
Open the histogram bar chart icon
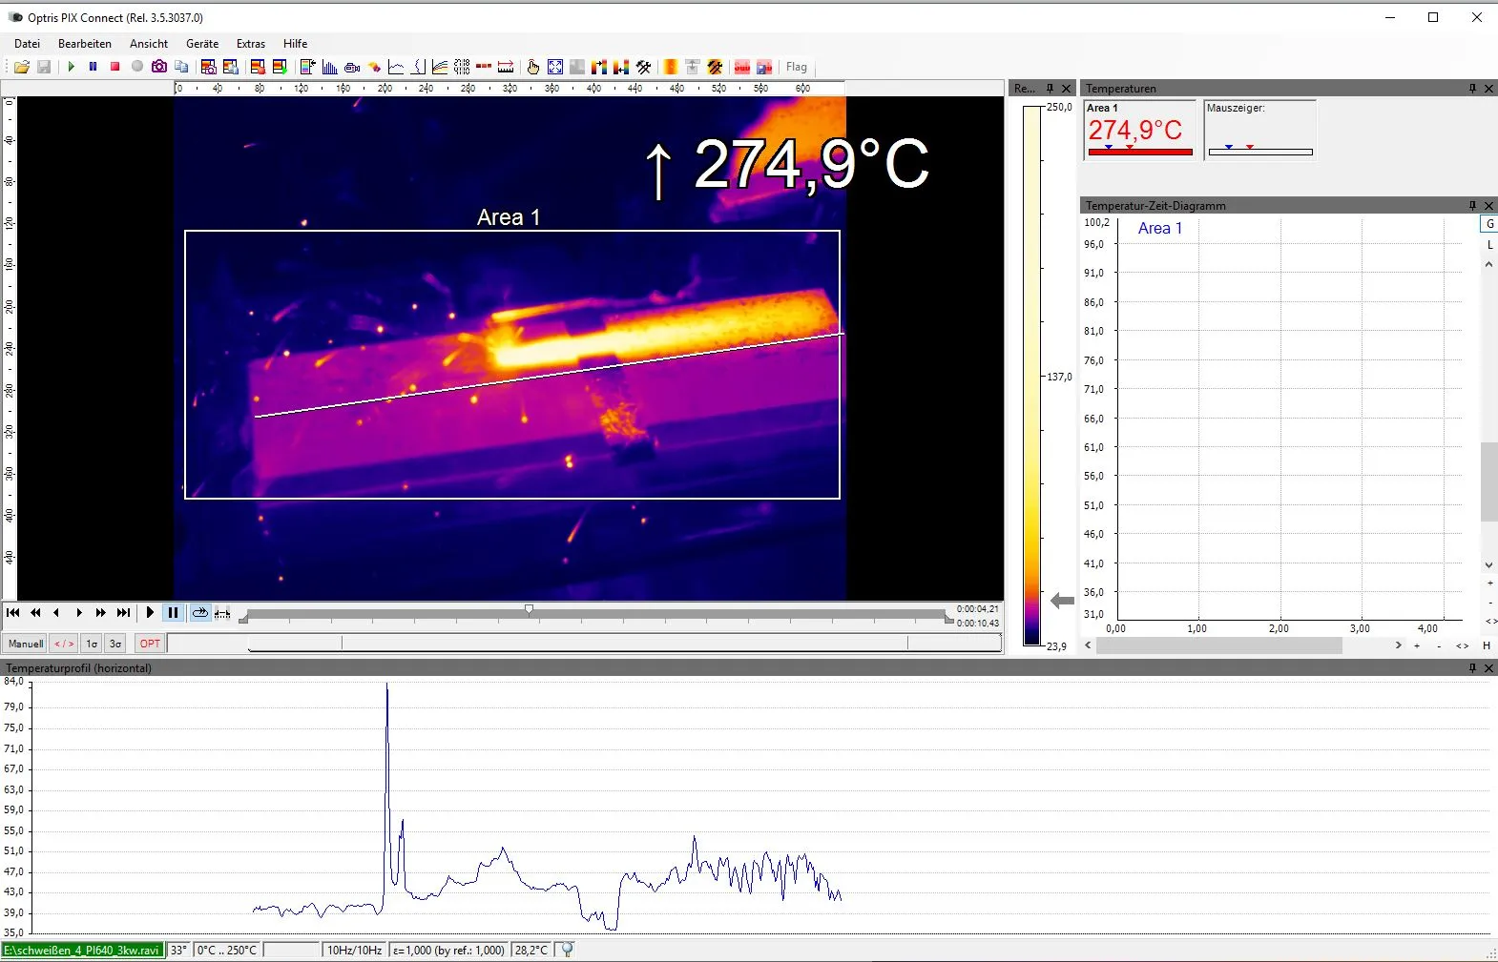[x=329, y=67]
